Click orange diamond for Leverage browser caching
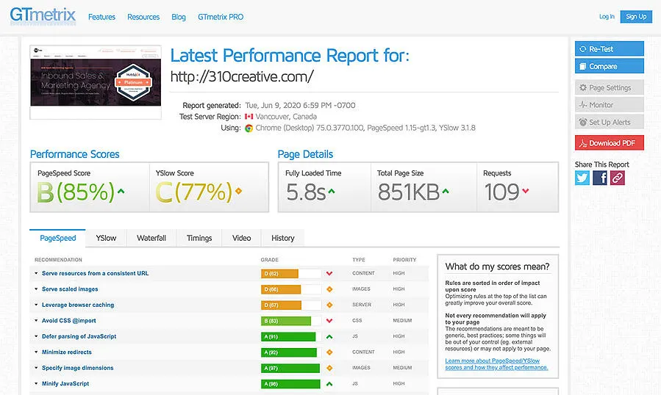Viewport: 661px width, 395px height. click(329, 305)
